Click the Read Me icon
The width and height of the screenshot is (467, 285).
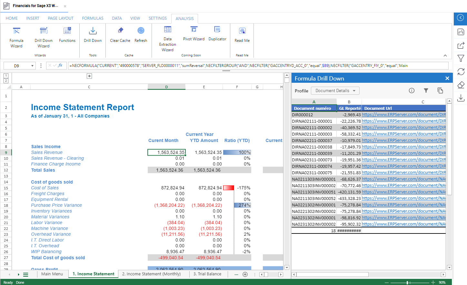pos(242,35)
